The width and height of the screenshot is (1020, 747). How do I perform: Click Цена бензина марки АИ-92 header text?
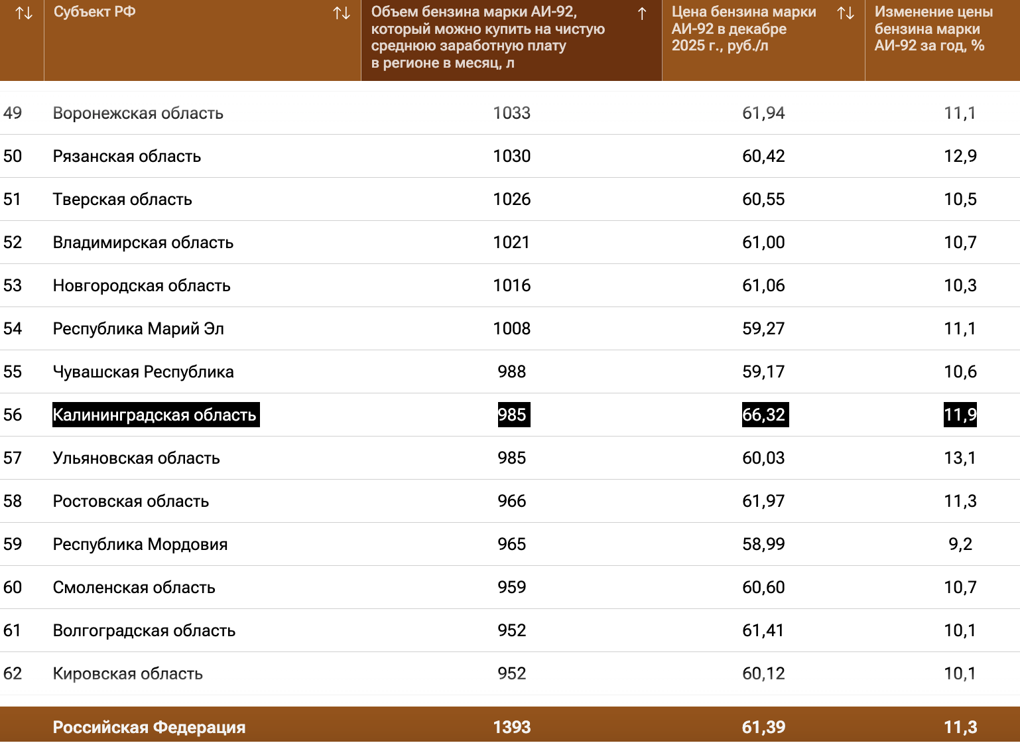(743, 29)
